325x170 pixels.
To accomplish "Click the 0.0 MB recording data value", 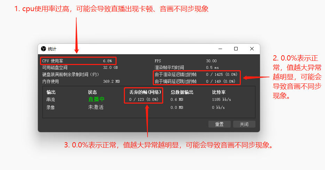I will point(177,107).
